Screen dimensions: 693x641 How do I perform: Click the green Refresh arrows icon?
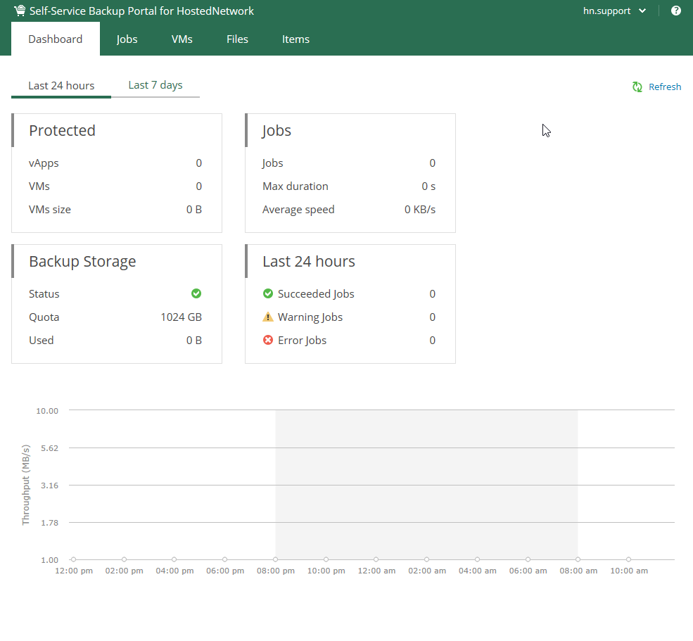click(x=637, y=87)
